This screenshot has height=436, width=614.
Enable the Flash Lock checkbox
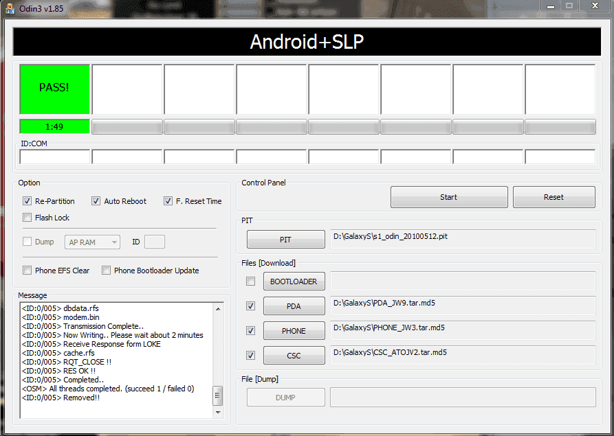tap(27, 218)
